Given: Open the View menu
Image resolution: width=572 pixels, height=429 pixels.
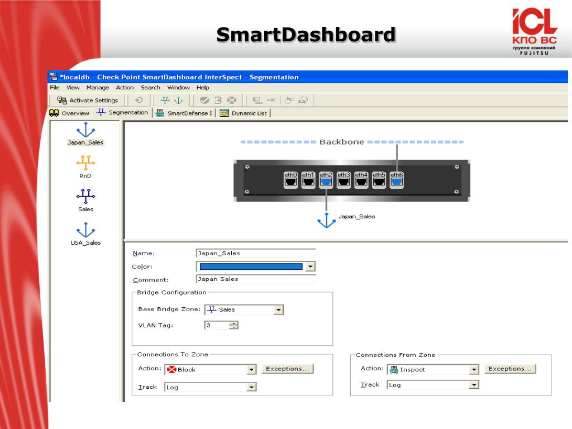Looking at the screenshot, I should (x=73, y=88).
